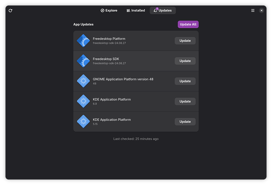The width and height of the screenshot is (272, 185).
Task: Close the software window
Action: click(x=261, y=11)
